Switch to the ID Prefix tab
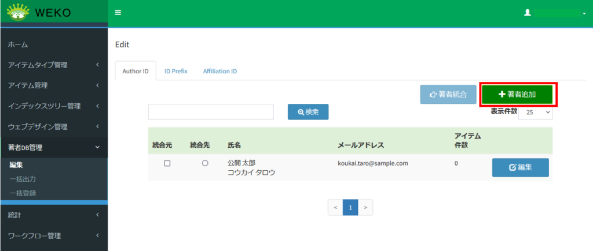593x251 pixels. pyautogui.click(x=175, y=72)
